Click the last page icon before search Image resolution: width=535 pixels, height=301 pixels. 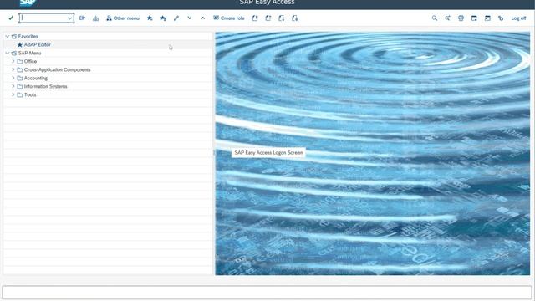294,18
